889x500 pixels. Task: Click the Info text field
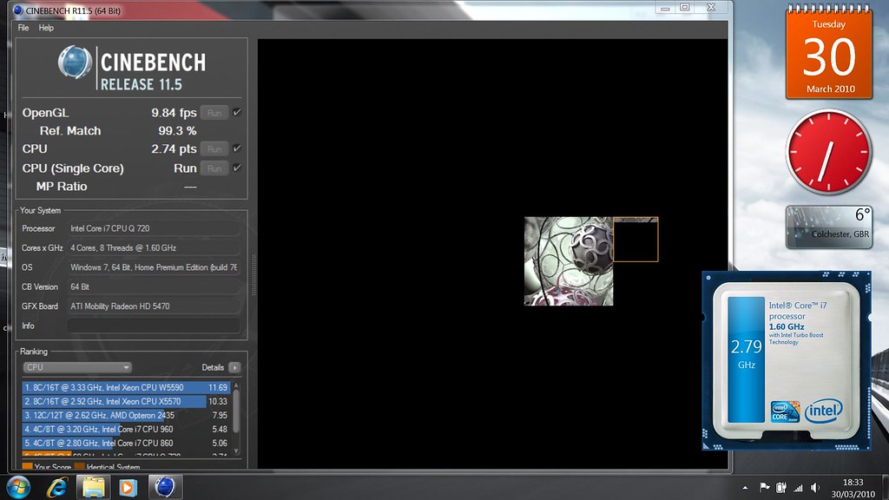pos(153,326)
